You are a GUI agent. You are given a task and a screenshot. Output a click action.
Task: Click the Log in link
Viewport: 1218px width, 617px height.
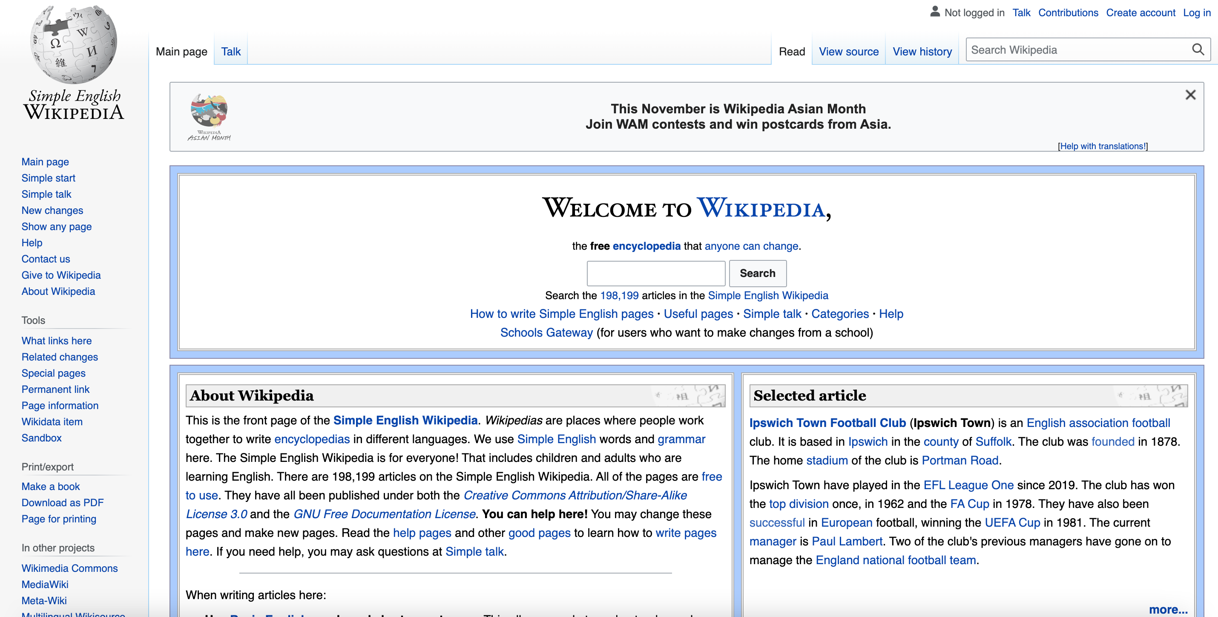coord(1196,13)
